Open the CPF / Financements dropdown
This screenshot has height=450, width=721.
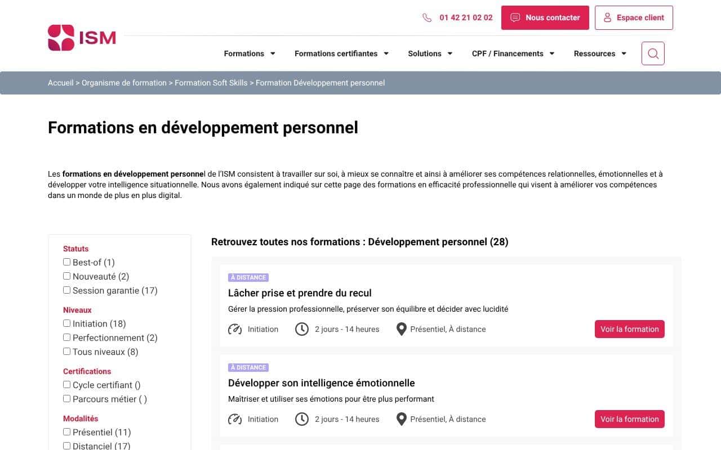(513, 53)
